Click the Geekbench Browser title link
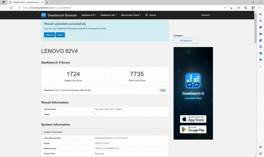Viewport: 264px width, 157px height. pyautogui.click(x=62, y=15)
